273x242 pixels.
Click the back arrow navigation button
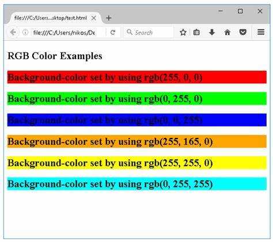(x=13, y=32)
